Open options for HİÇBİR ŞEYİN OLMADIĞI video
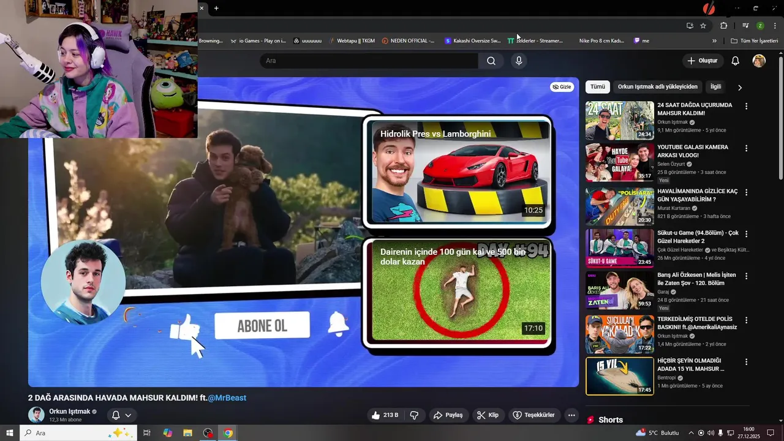The width and height of the screenshot is (784, 441). pos(746,362)
